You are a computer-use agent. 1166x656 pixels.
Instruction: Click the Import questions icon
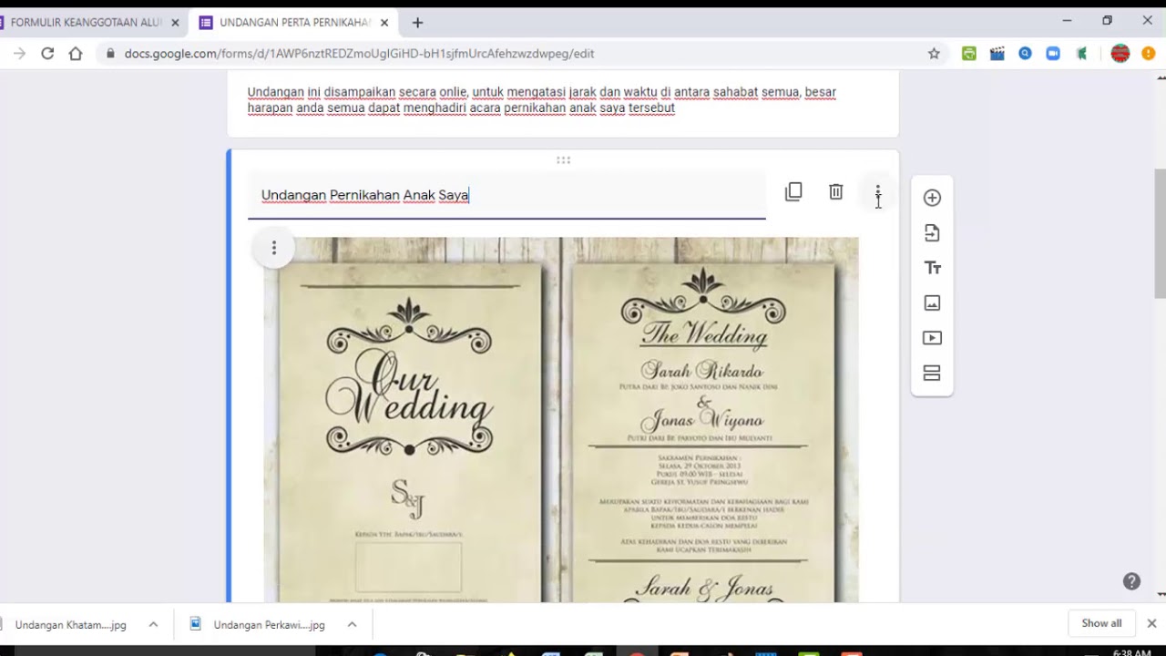[x=932, y=233]
